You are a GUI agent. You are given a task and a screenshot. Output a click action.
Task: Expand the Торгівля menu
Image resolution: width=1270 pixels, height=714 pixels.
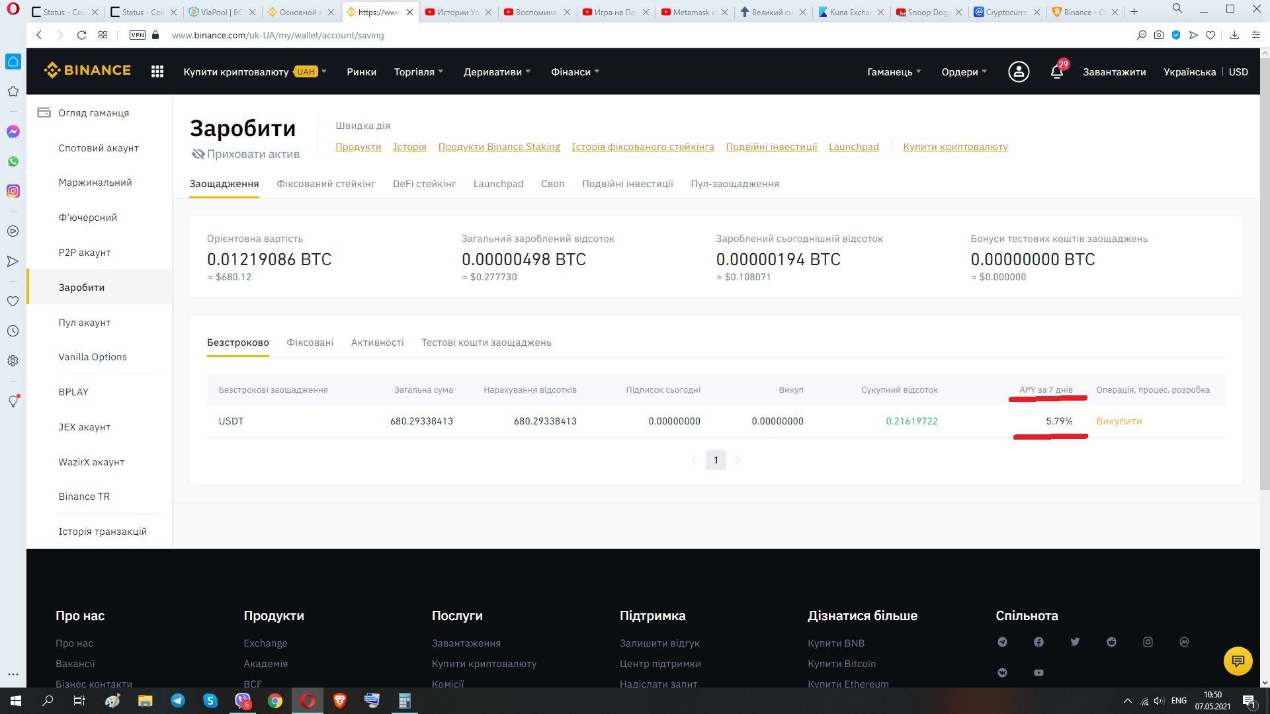(x=419, y=71)
